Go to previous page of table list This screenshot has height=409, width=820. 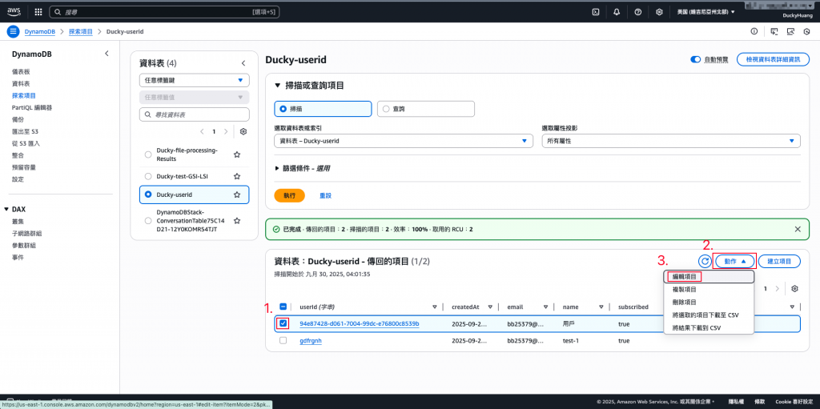203,132
